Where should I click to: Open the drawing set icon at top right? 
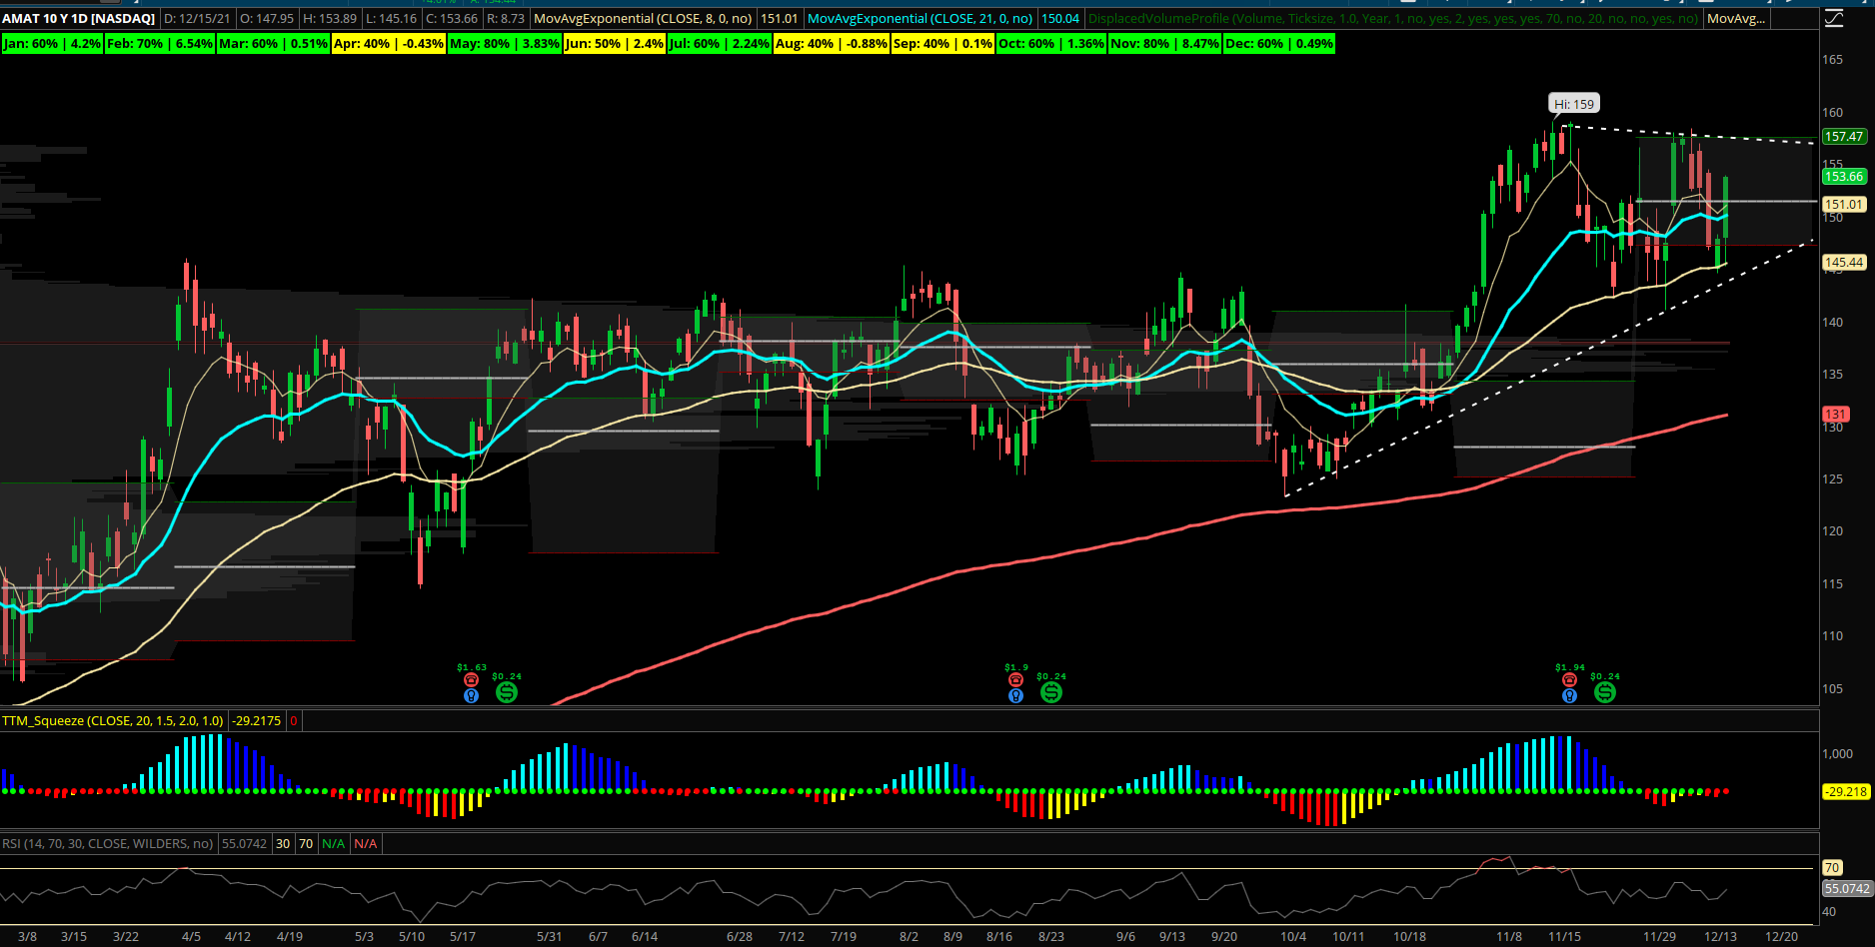(x=1833, y=18)
